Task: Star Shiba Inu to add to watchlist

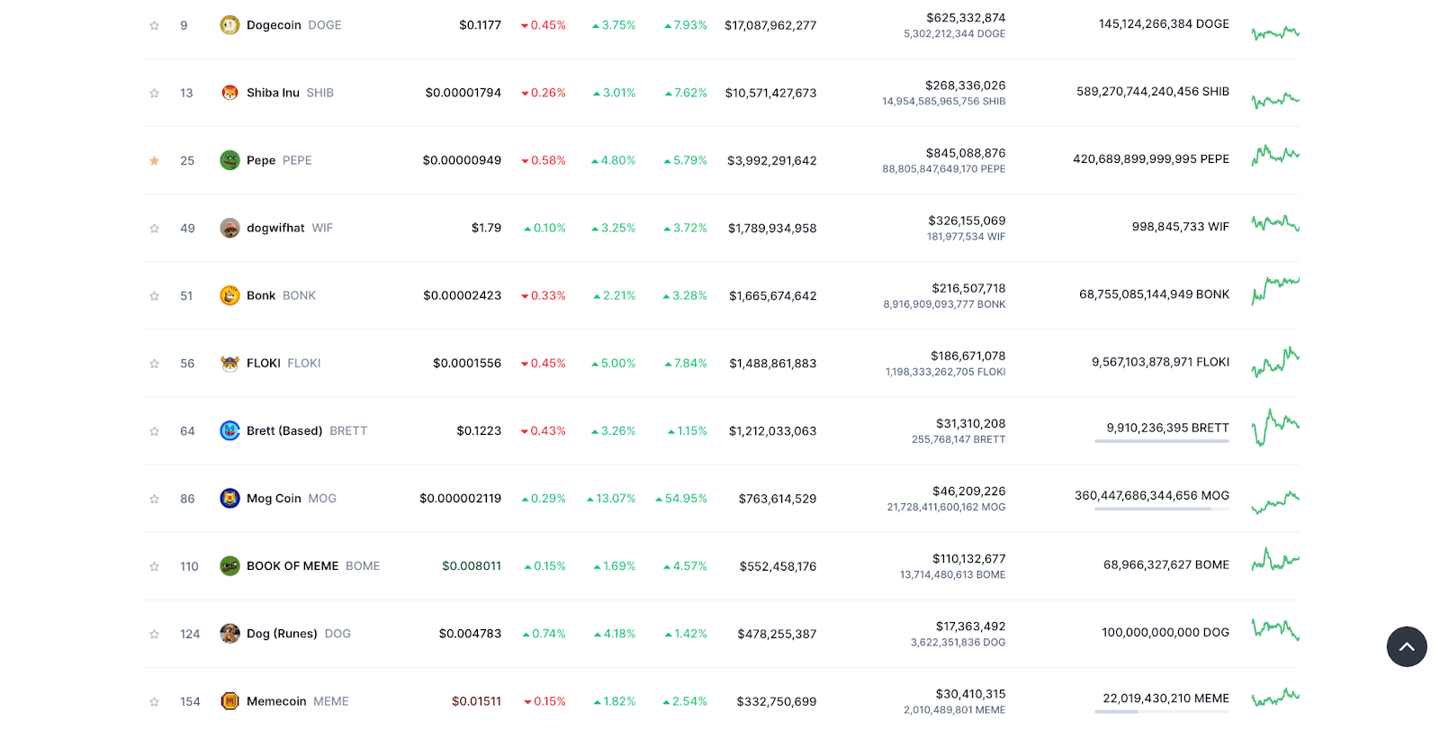Action: coord(154,93)
